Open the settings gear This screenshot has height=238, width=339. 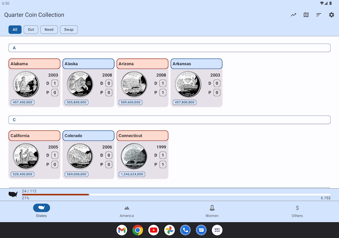pos(332,15)
